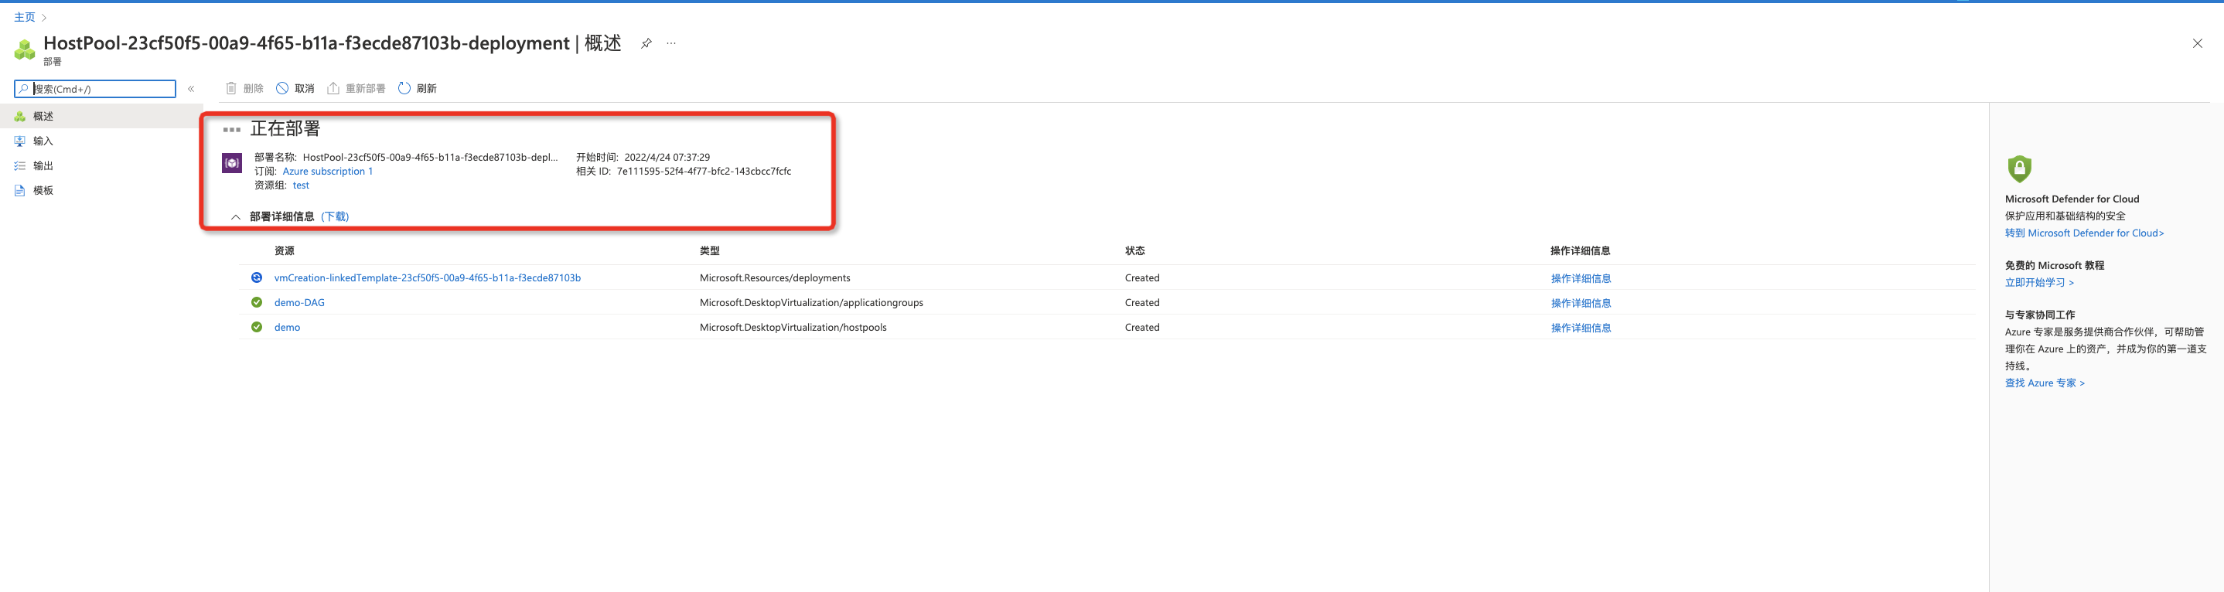Go to 主页 breadcrumb link

pyautogui.click(x=24, y=17)
